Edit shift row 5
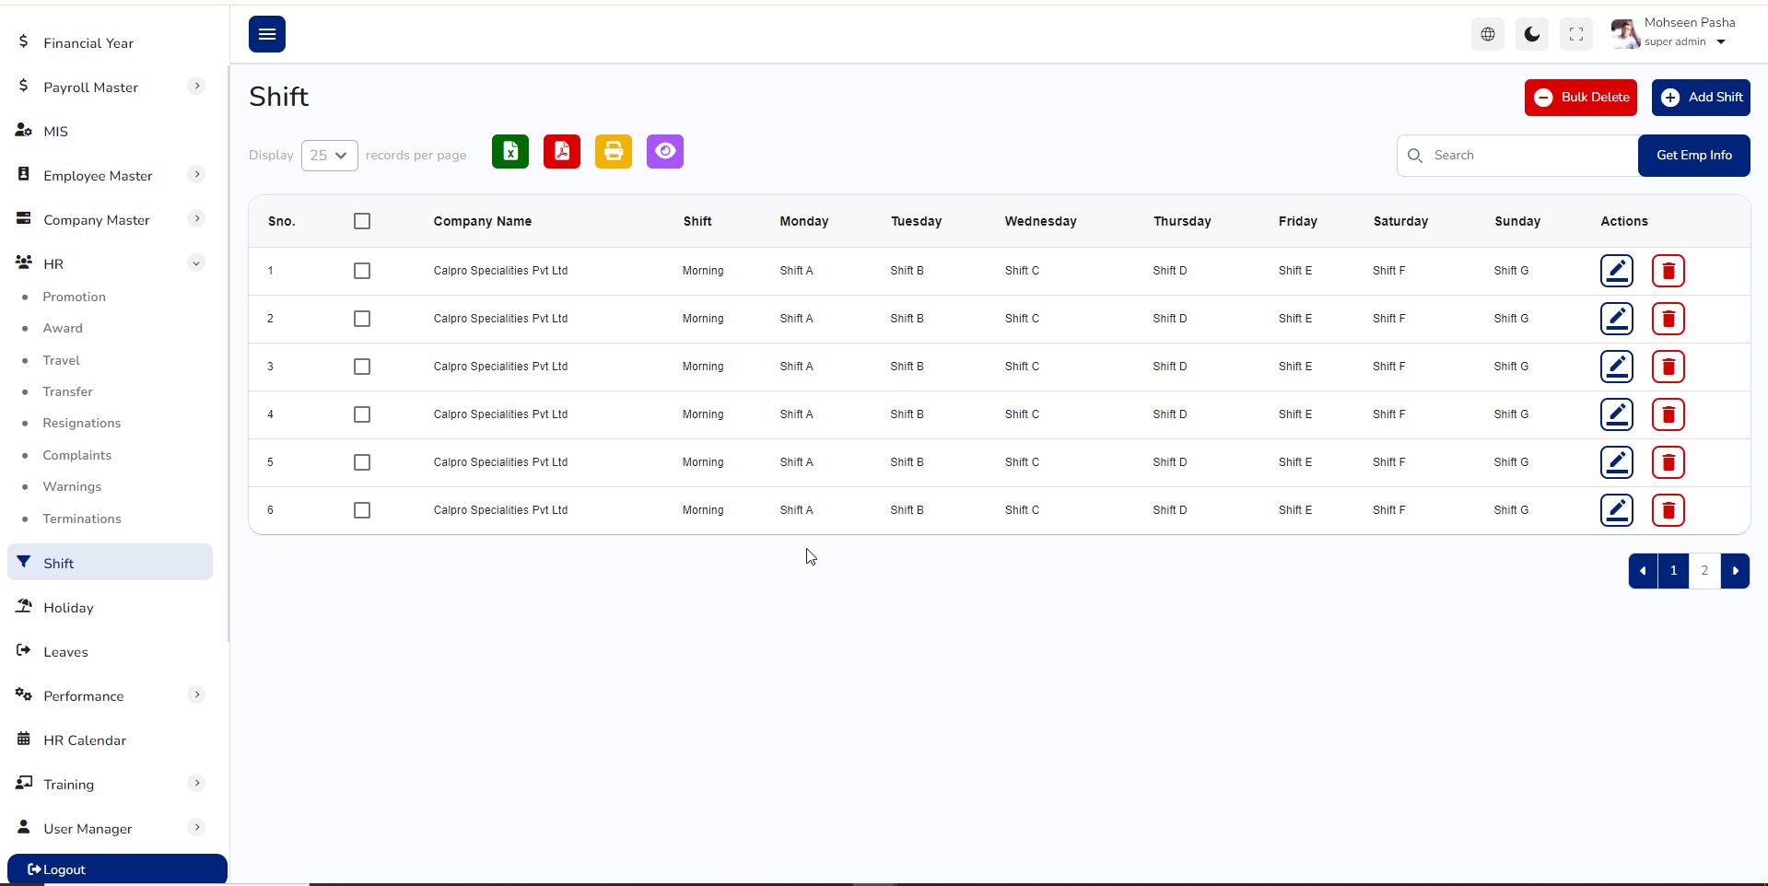1768x886 pixels. 1617,462
